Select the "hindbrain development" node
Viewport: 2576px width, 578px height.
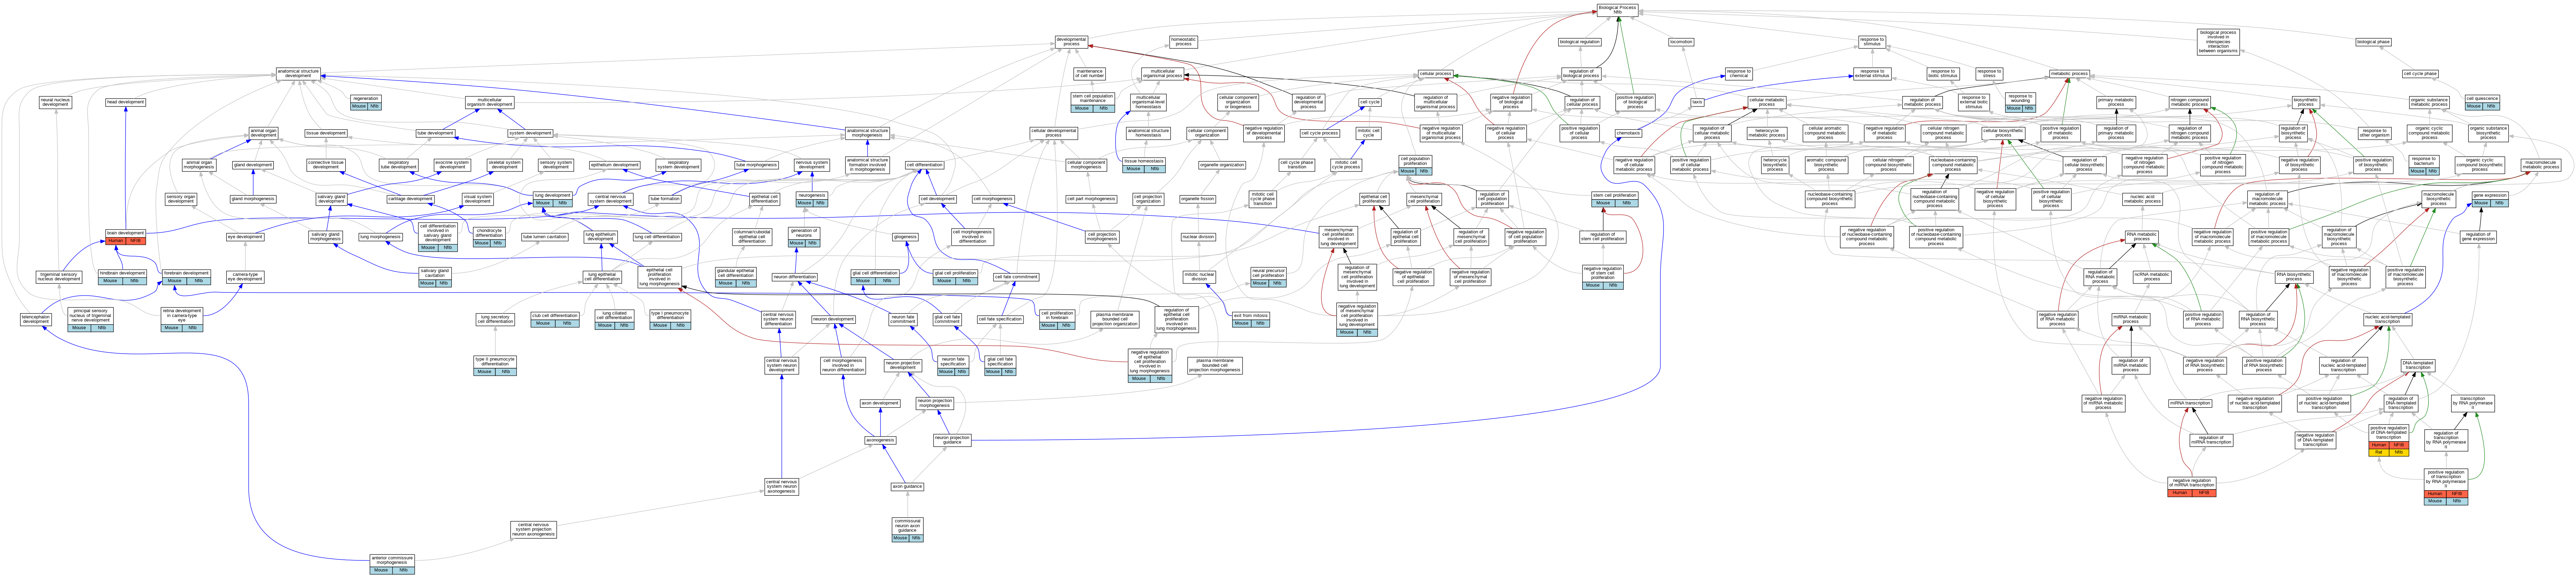click(122, 277)
